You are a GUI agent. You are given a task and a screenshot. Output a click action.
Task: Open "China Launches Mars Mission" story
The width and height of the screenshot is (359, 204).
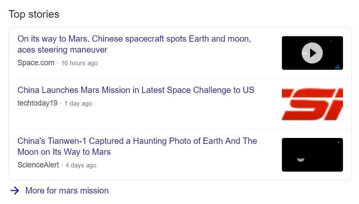(x=136, y=90)
